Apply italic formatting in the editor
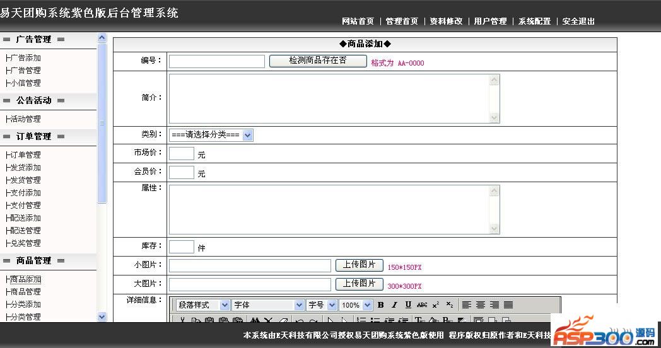The height and width of the screenshot is (348, 661). (x=394, y=304)
